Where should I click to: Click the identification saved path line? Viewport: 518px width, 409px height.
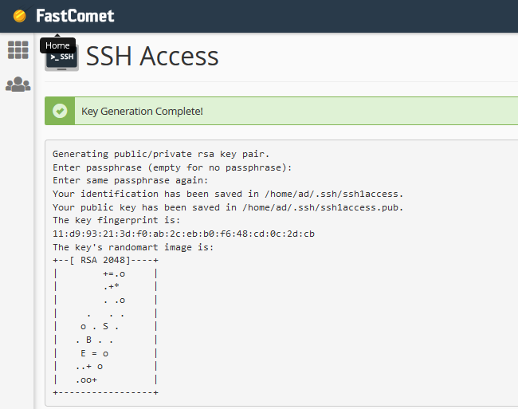pos(228,194)
